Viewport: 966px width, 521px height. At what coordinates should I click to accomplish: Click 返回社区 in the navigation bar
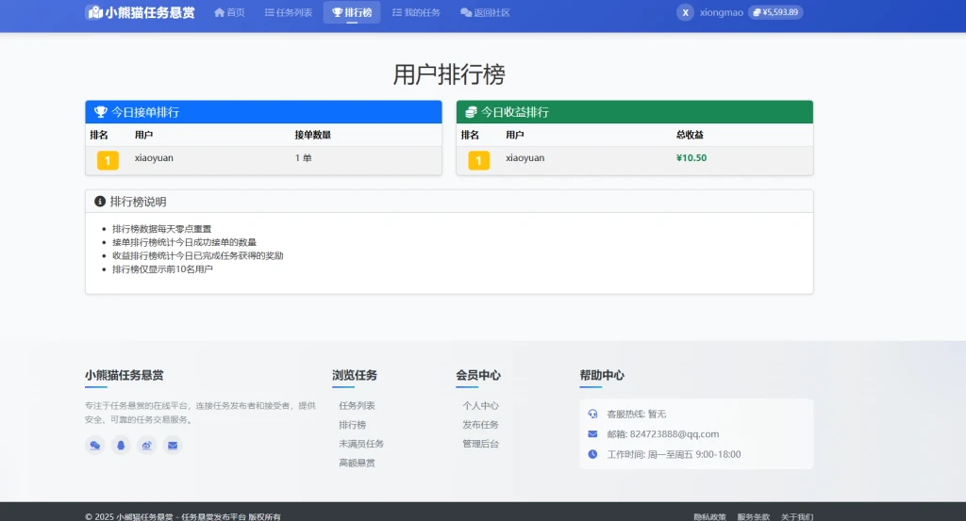coord(485,13)
